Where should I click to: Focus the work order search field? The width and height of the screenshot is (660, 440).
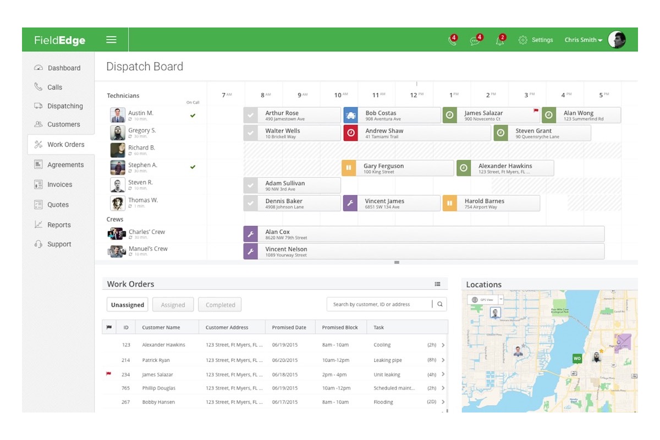click(380, 304)
